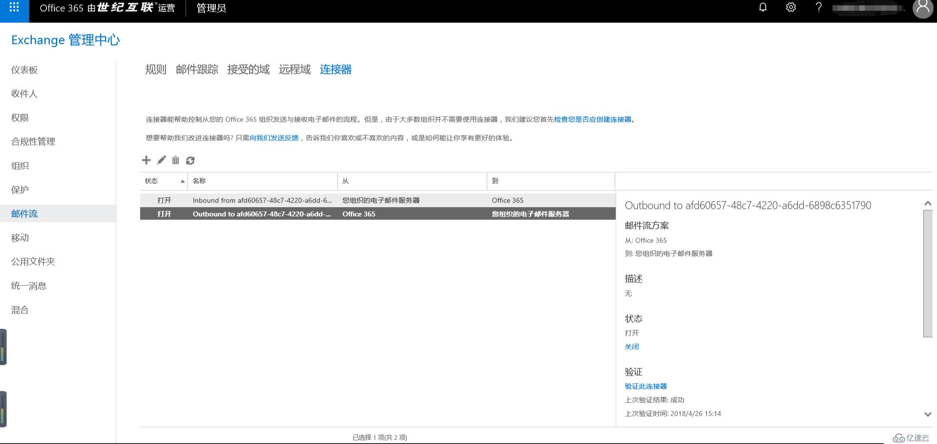Click the Inbound row's 打开 status cell
This screenshot has width=937, height=444.
tap(164, 200)
